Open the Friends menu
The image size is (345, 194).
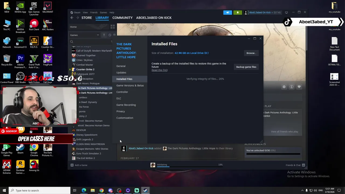[x=94, y=12]
